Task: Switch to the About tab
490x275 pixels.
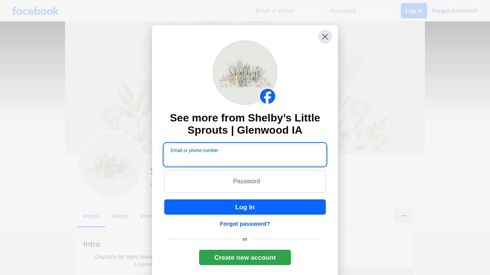Action: coord(119,216)
